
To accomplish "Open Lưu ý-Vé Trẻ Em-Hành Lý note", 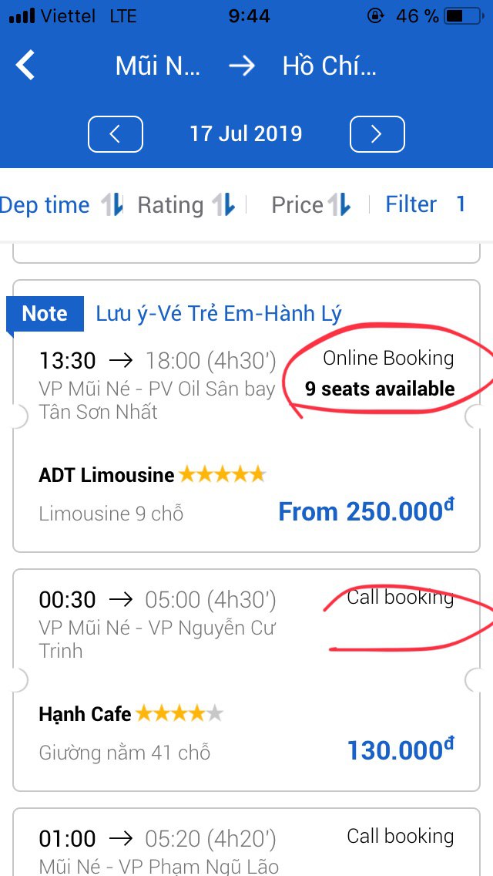I will click(x=219, y=314).
